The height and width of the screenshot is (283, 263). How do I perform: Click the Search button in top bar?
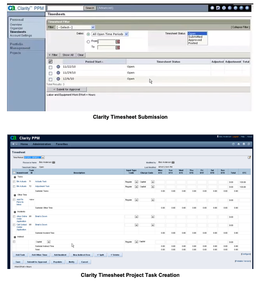point(90,8)
